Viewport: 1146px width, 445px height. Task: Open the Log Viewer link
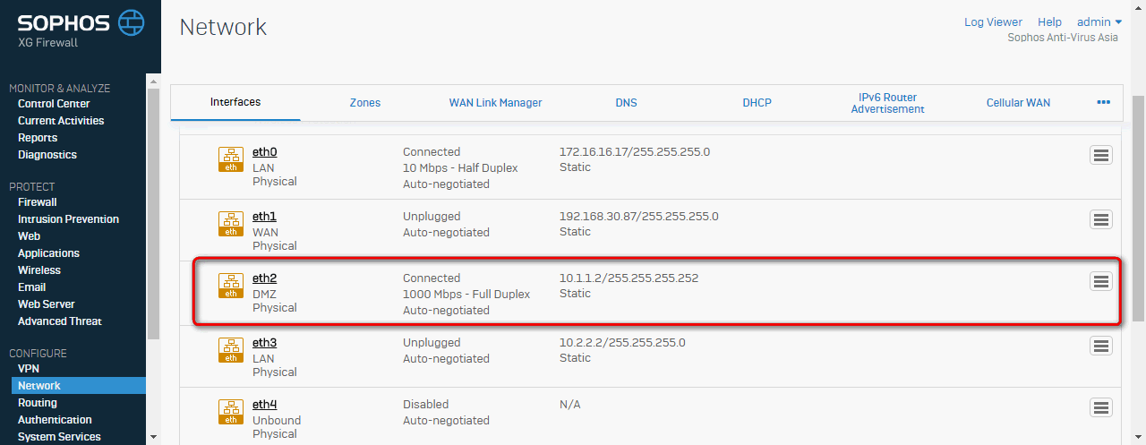(x=993, y=22)
